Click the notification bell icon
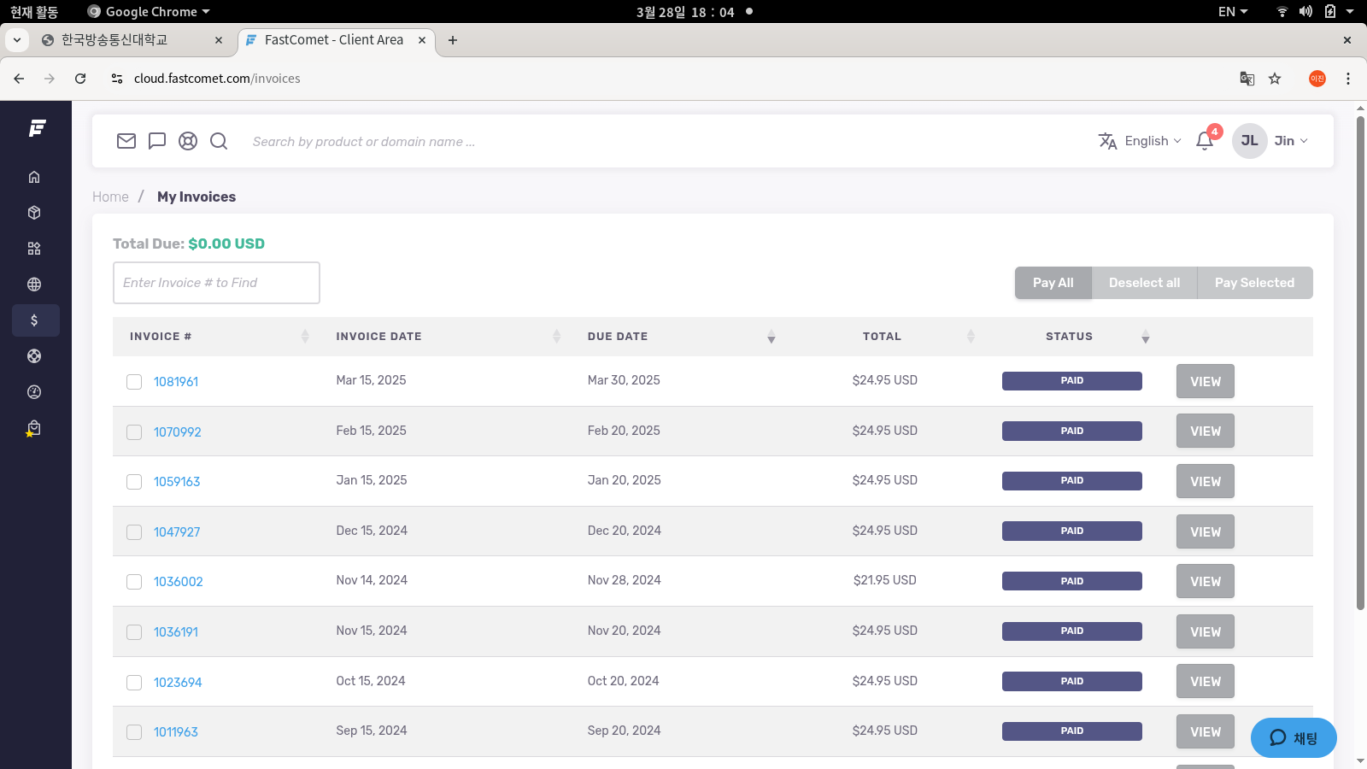The height and width of the screenshot is (769, 1367). (x=1205, y=141)
